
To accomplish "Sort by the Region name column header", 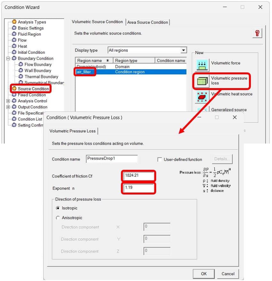I will point(94,61).
